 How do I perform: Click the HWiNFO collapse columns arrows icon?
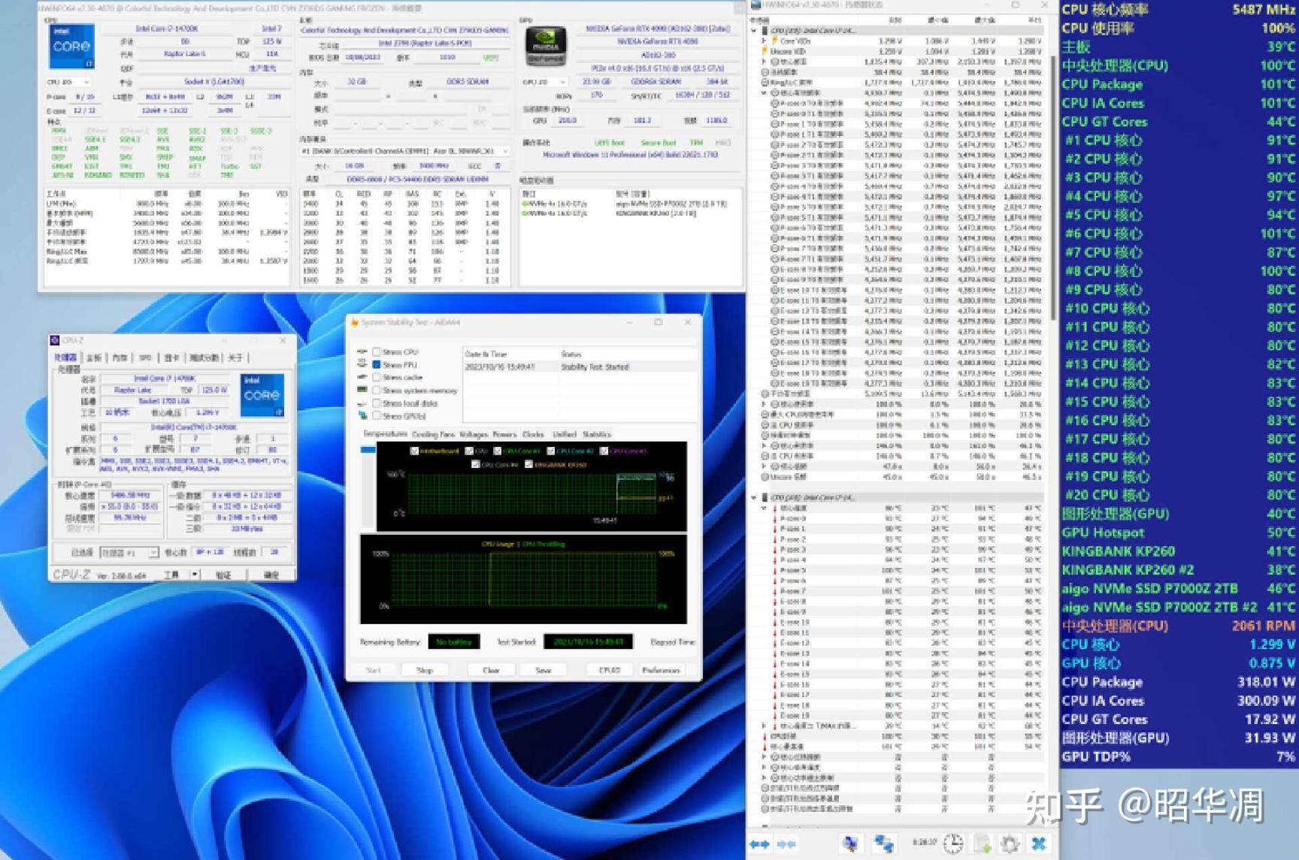787,844
